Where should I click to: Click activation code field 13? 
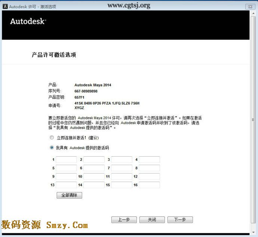coord(66,185)
